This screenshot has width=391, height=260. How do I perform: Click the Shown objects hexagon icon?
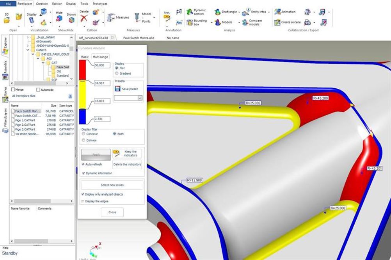(71, 20)
